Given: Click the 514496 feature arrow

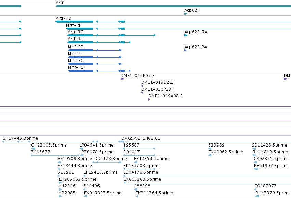Looking at the screenshot, I should coord(84,189).
